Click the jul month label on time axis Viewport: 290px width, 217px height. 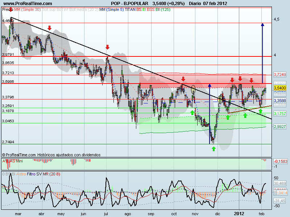tap(106, 214)
